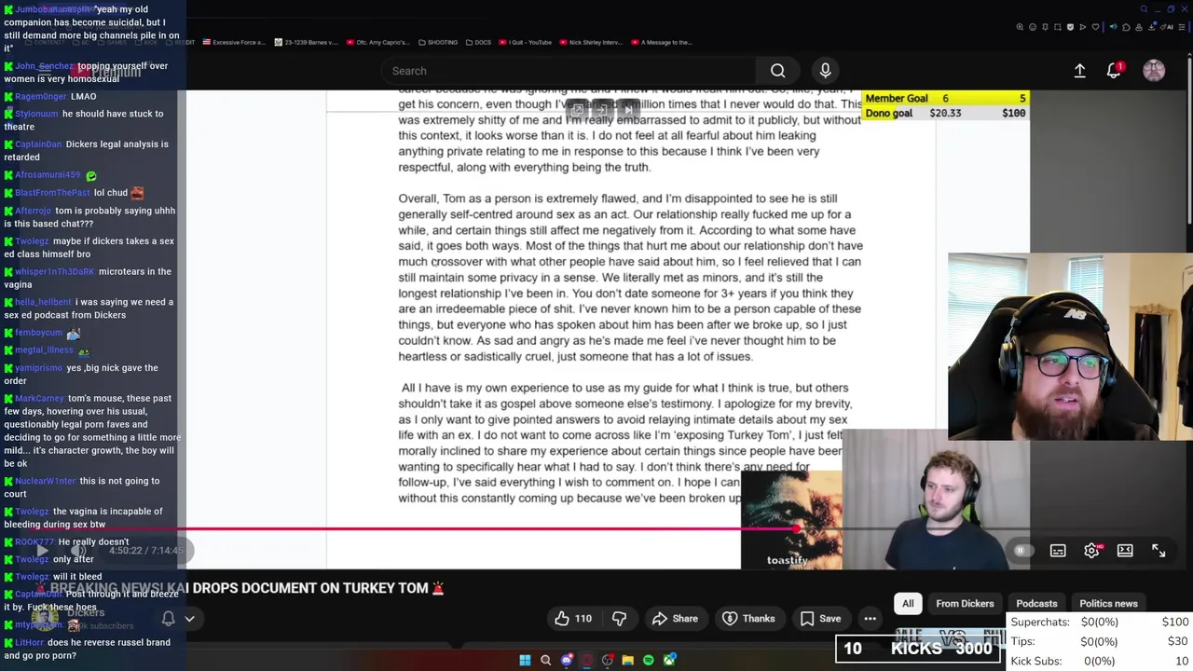This screenshot has height=671, width=1193.
Task: Open Spotify from the taskbar
Action: pyautogui.click(x=649, y=660)
